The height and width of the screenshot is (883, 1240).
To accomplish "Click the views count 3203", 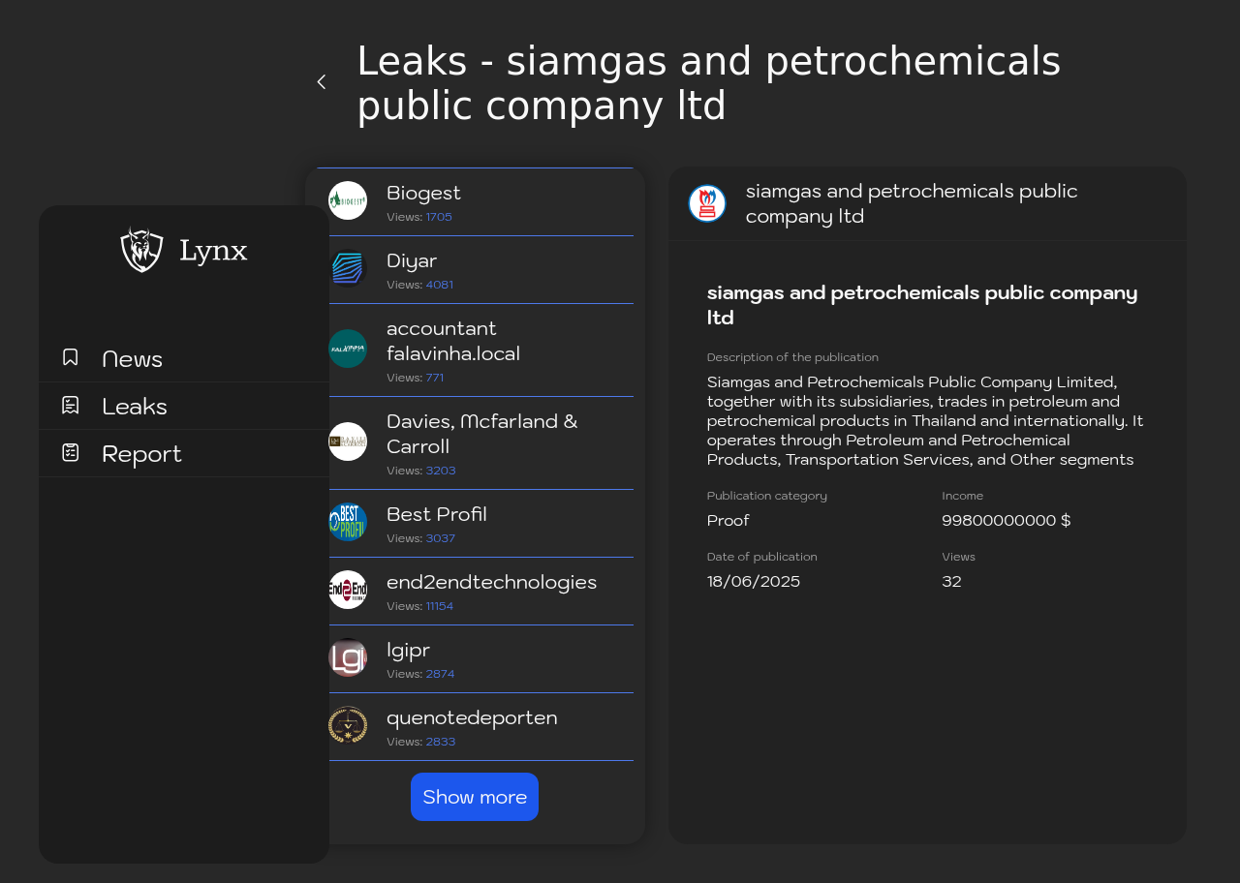I will (441, 471).
